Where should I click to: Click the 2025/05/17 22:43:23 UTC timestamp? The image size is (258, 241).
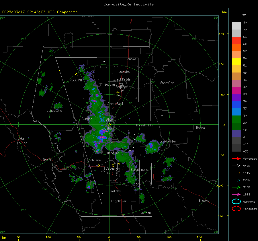[28, 12]
